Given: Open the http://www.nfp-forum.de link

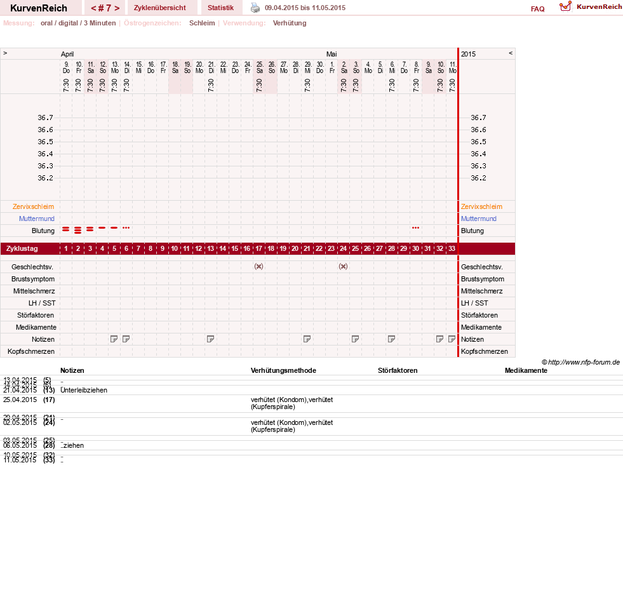Looking at the screenshot, I should [584, 362].
